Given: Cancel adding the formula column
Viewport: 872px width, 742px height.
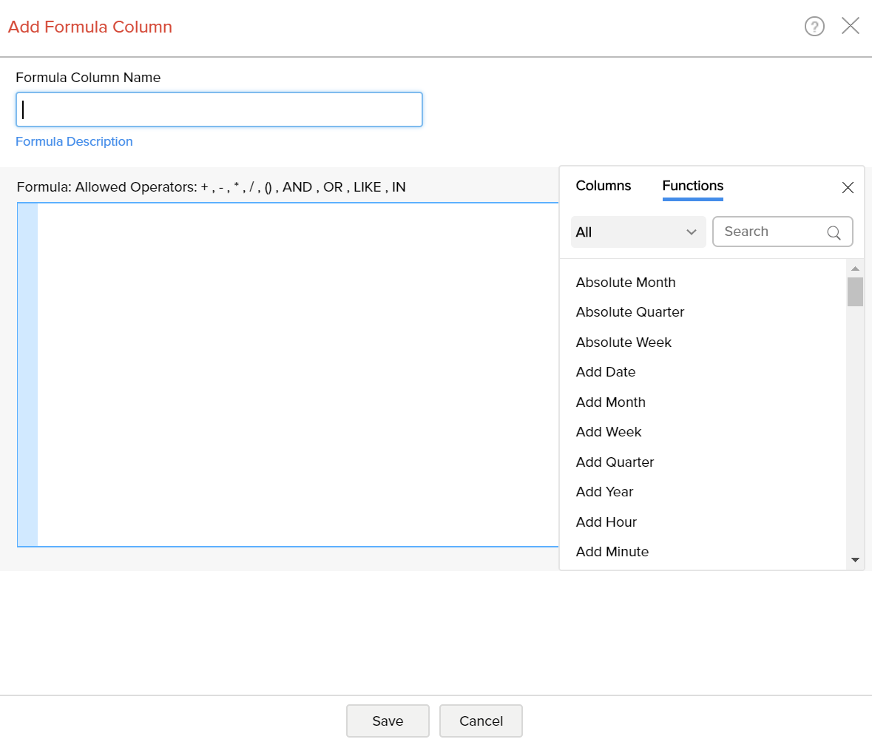Looking at the screenshot, I should coord(481,720).
